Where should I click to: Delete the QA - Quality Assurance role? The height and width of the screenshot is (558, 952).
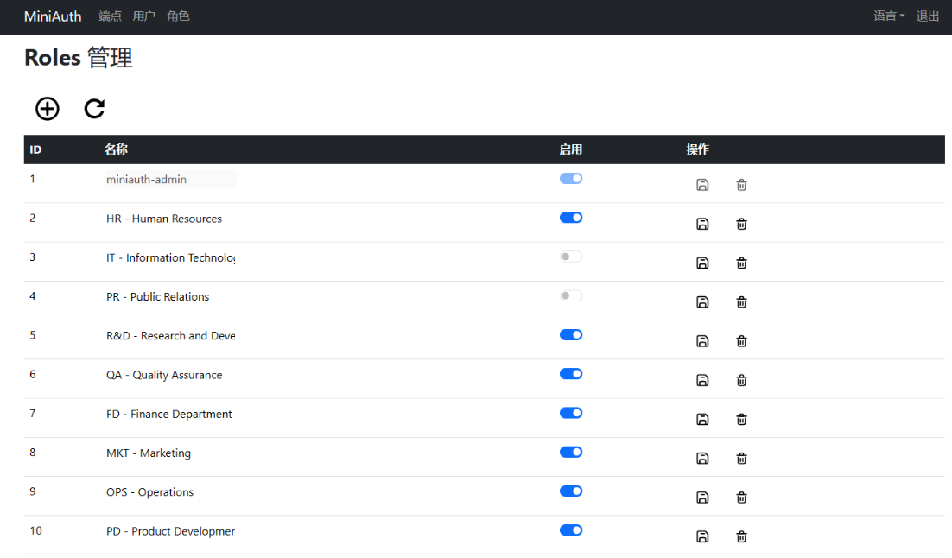click(741, 380)
